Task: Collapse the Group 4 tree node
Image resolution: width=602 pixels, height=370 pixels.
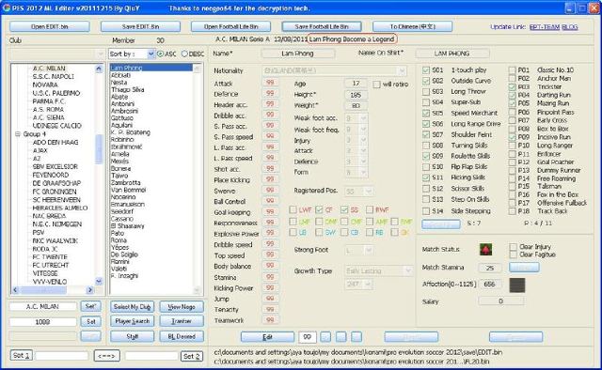Action: coord(18,133)
